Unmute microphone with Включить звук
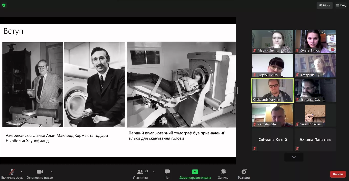The width and height of the screenshot is (349, 181). pyautogui.click(x=12, y=172)
